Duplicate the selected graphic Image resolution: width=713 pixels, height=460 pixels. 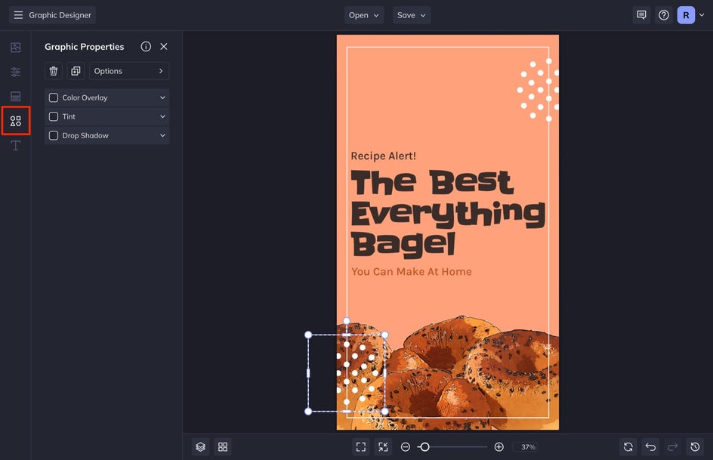[76, 71]
